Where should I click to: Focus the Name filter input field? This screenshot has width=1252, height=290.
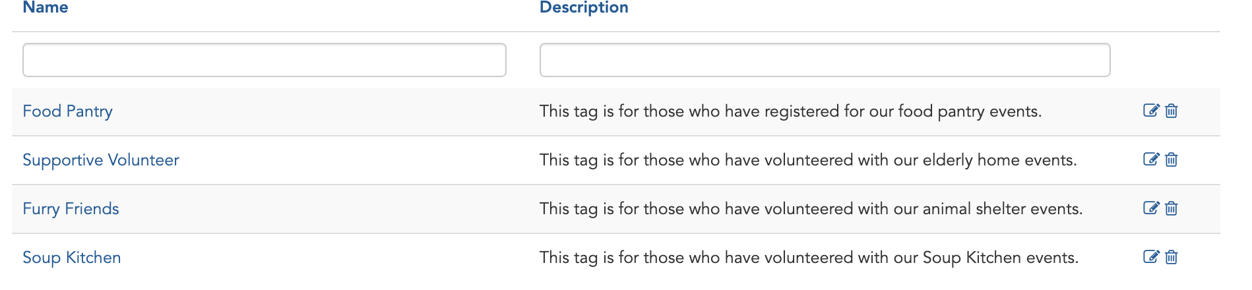265,60
